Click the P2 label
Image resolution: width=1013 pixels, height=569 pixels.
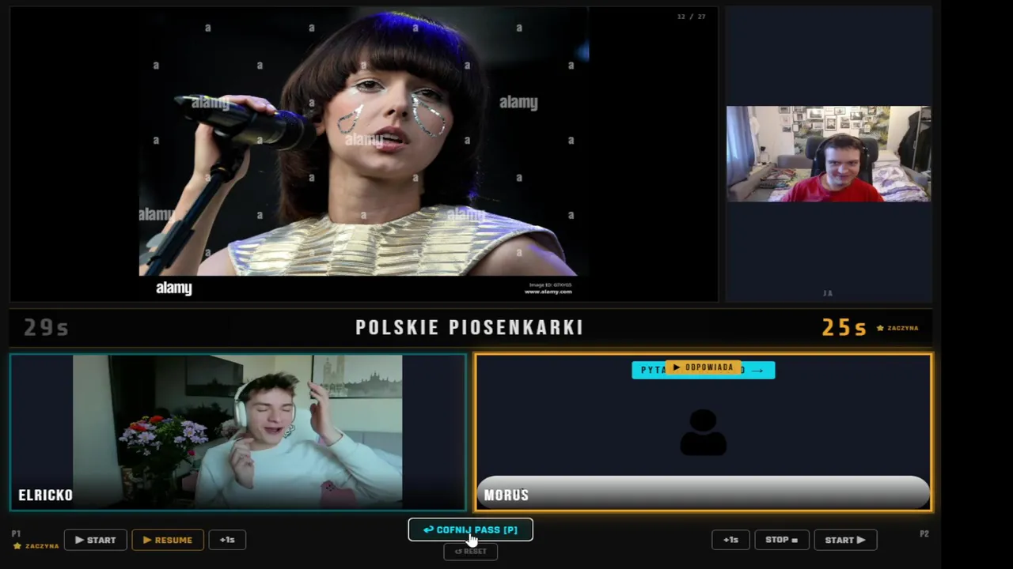click(924, 534)
